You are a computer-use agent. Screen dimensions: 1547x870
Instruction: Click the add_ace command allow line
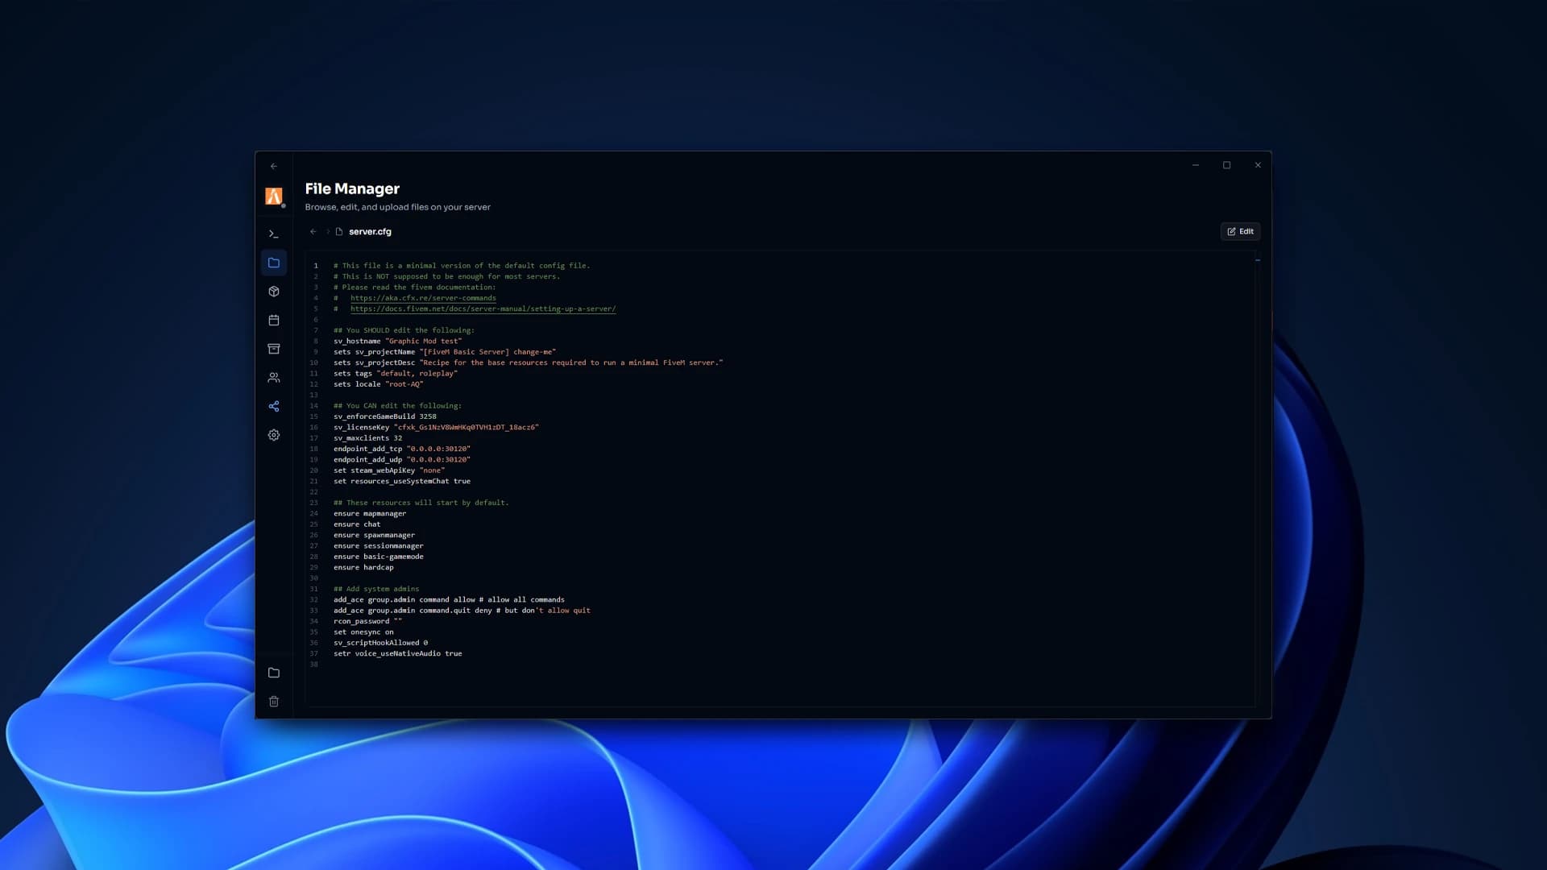click(x=449, y=600)
